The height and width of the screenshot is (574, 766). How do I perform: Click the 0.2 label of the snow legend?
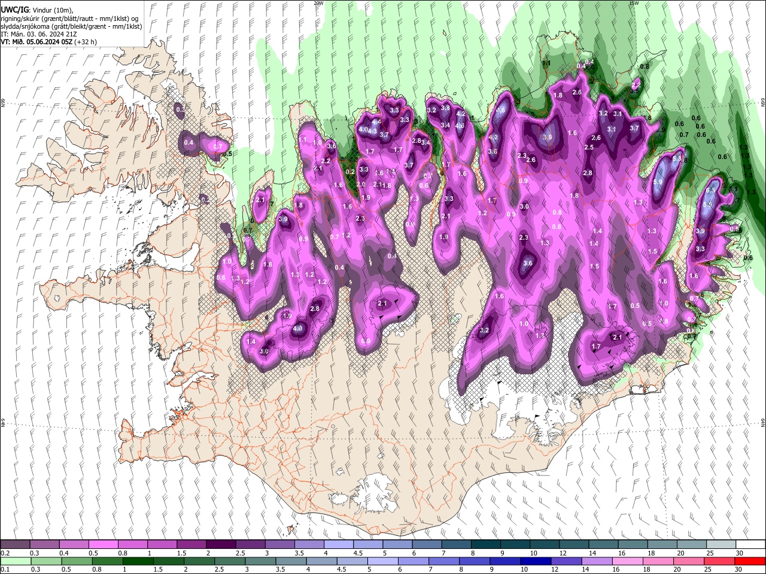(5, 553)
